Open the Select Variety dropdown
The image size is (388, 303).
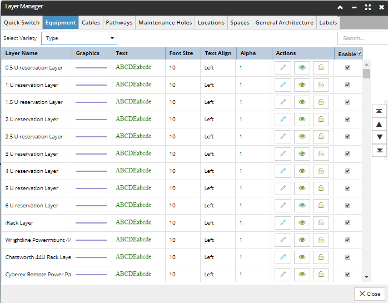79,38
